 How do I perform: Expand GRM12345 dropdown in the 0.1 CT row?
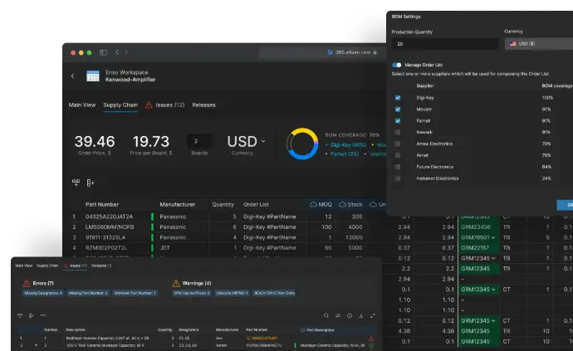click(x=493, y=290)
